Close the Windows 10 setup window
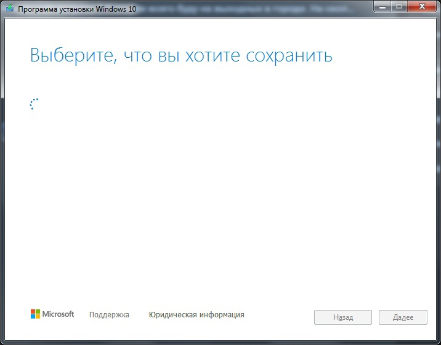441x345 pixels. 422,6
